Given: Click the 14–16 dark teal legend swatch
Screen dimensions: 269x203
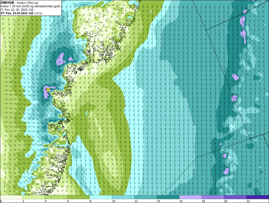Looking at the screenshot, I should tap(168, 197).
